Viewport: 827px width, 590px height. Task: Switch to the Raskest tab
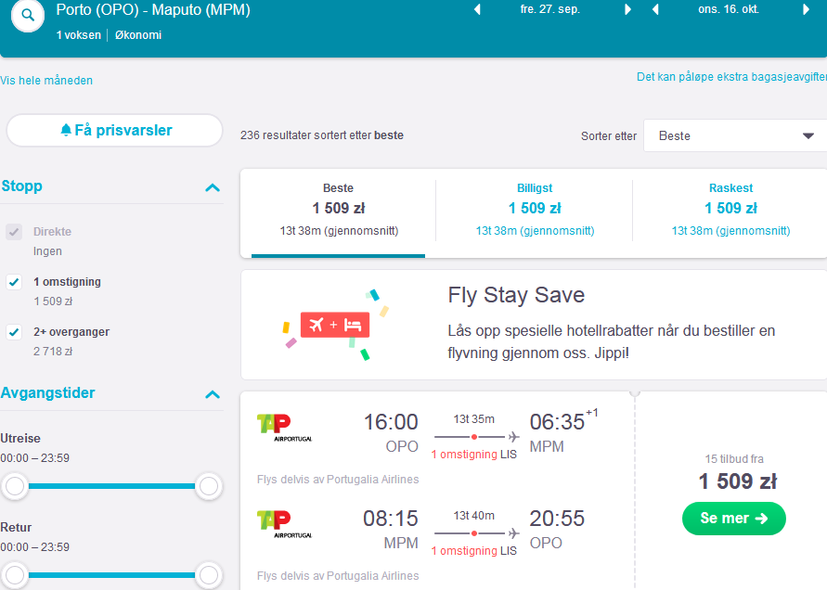730,210
